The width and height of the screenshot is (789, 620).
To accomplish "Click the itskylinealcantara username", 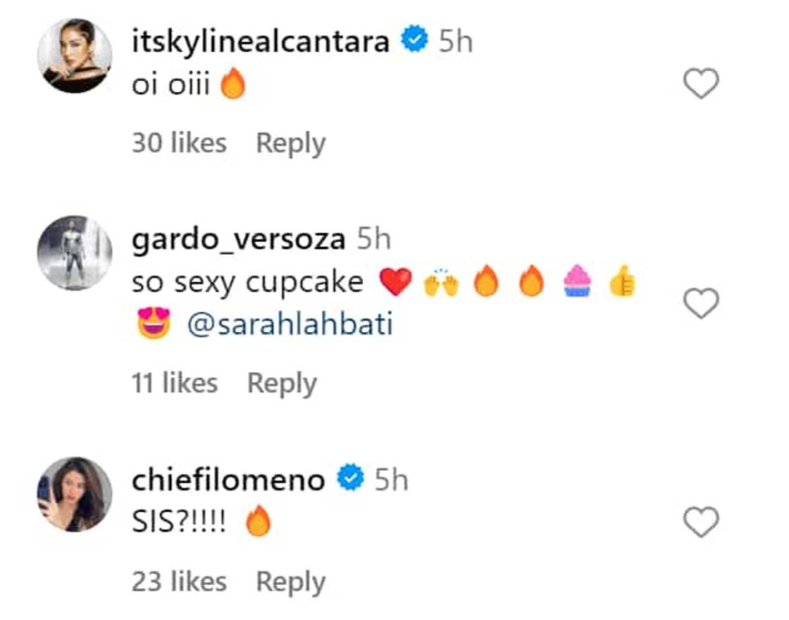I will (x=261, y=42).
